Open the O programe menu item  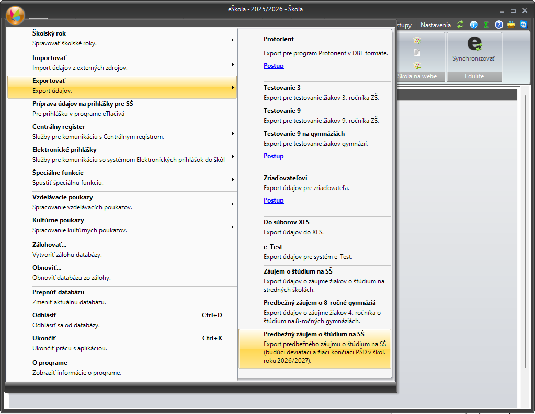pyautogui.click(x=122, y=368)
